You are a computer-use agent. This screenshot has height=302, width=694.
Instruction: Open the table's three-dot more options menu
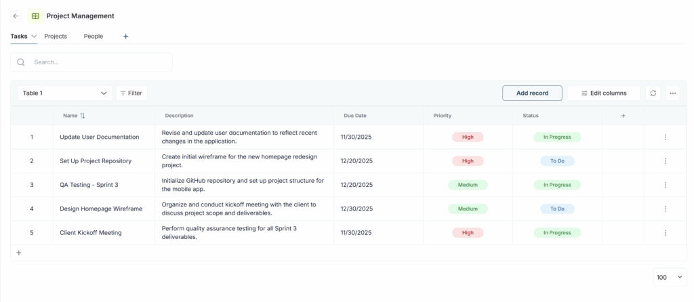click(x=672, y=93)
